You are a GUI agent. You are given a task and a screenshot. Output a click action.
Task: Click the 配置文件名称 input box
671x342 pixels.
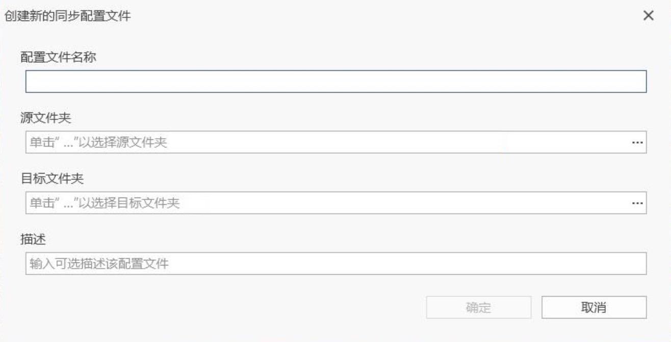coord(336,82)
